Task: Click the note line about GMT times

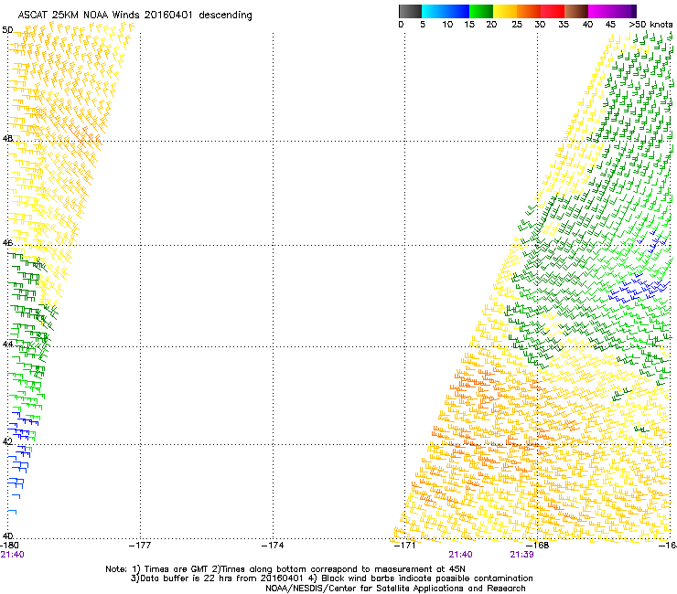Action: [285, 569]
